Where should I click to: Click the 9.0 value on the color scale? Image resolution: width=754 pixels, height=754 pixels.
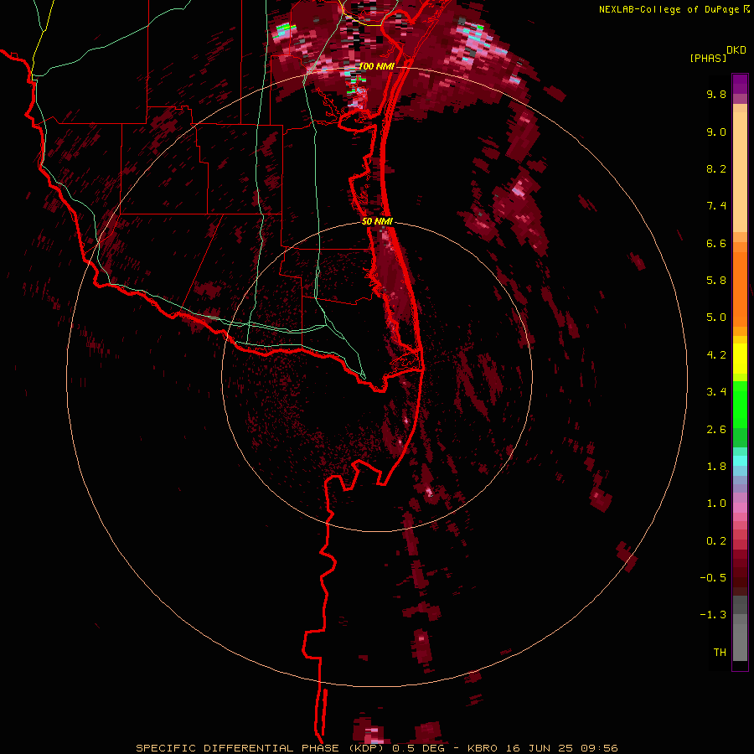click(x=716, y=132)
